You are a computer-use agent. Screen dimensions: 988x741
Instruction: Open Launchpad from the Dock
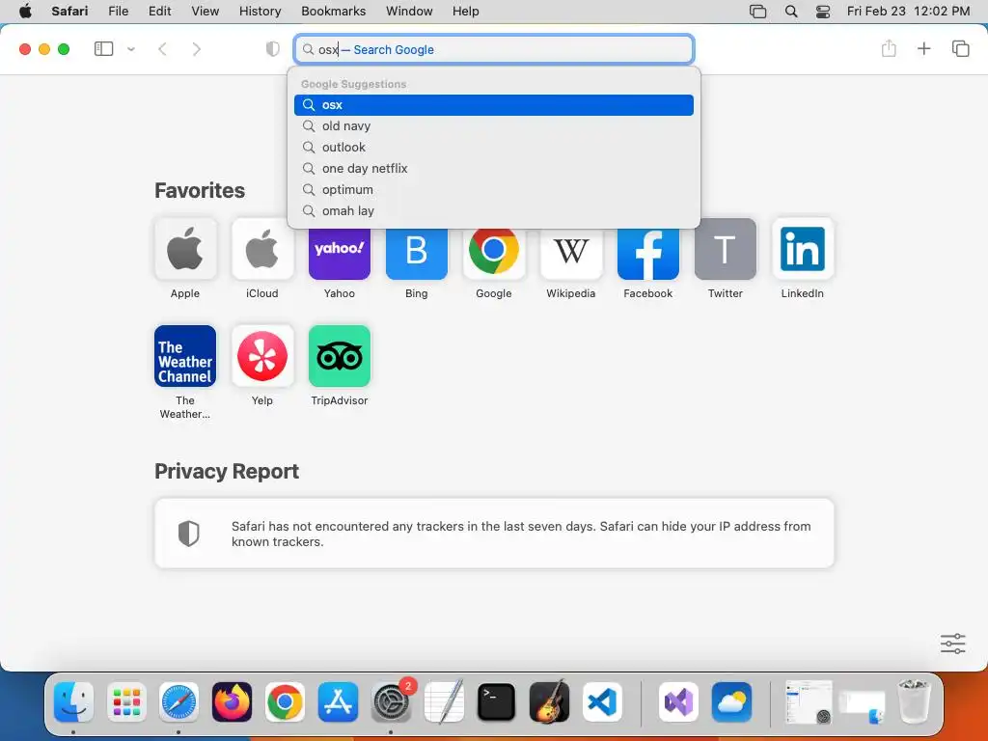[126, 701]
